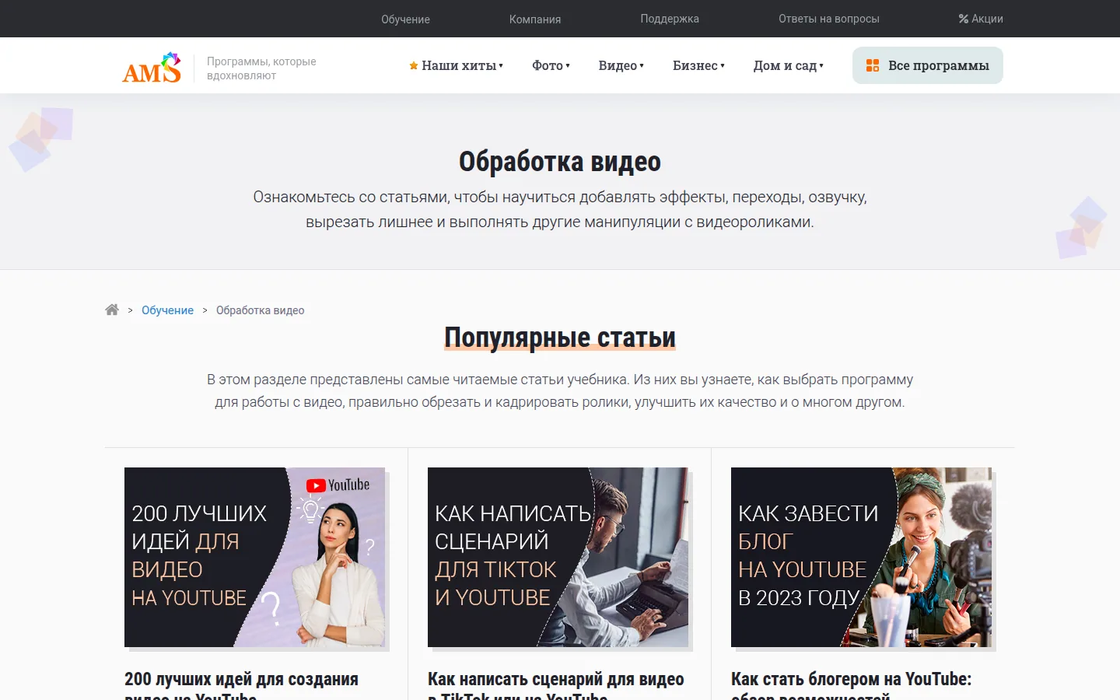Click the AMS logo
Viewport: 1120px width, 700px height.
[152, 68]
